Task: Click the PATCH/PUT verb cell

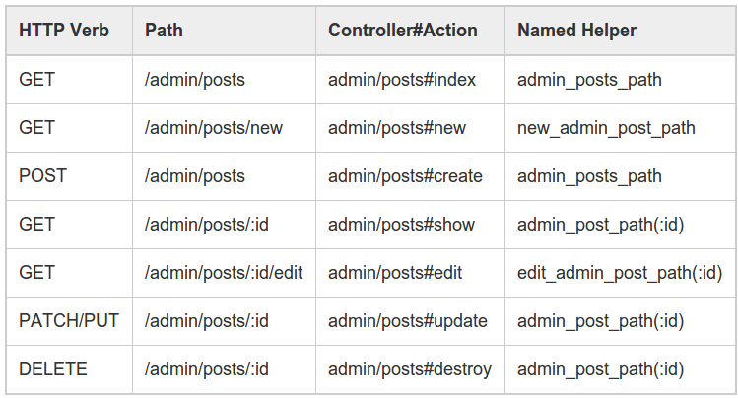Action: coord(69,321)
